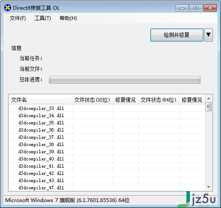
Task: Select row d3dcompiler_34.dll
Action: [x=107, y=115]
